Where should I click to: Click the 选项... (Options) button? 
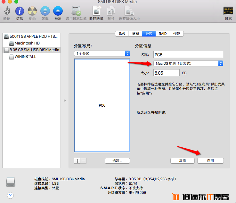click(117, 161)
